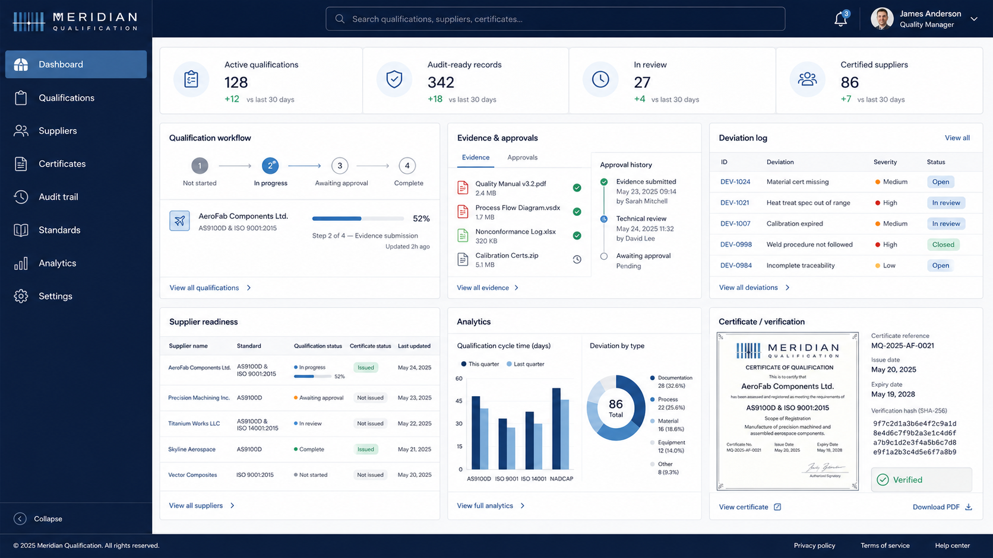Click the Standards book icon
Image resolution: width=993 pixels, height=558 pixels.
point(21,230)
